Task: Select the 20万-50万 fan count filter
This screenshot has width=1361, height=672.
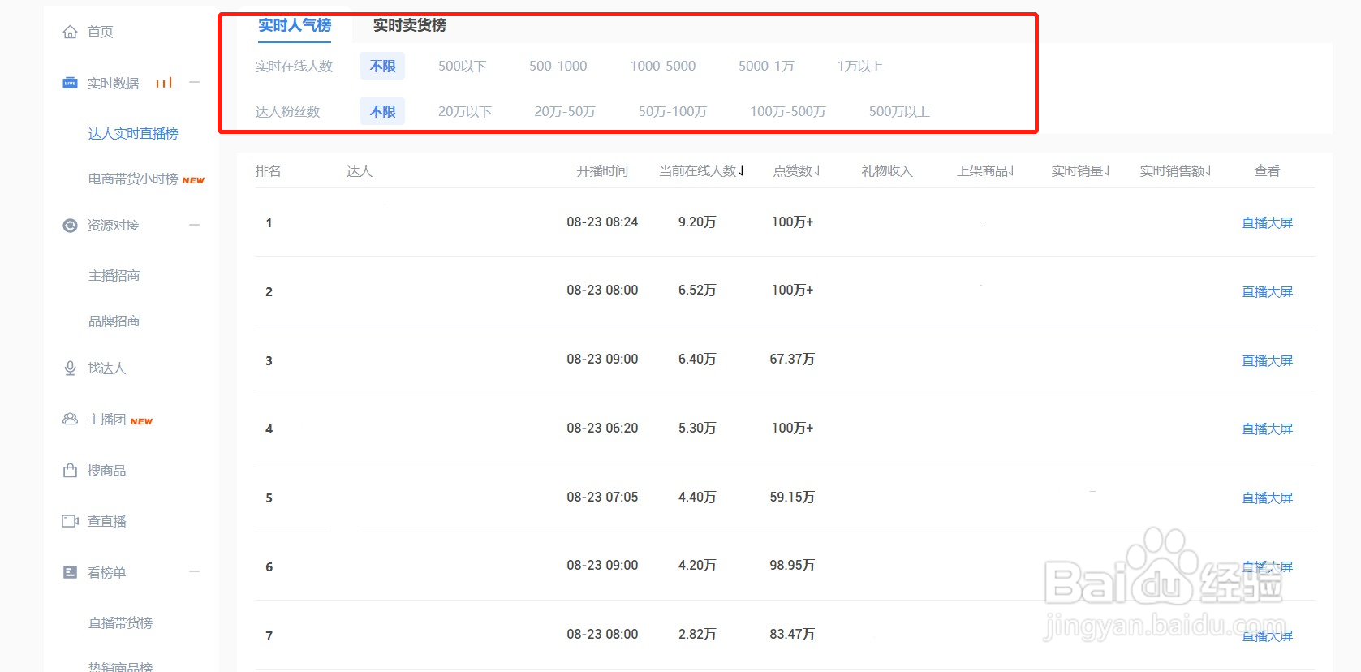Action: 564,112
